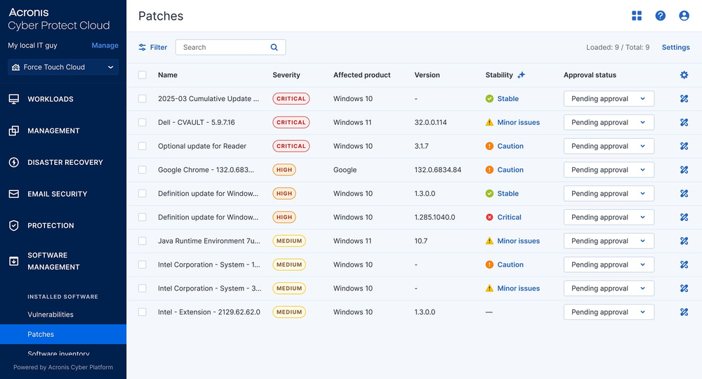Image resolution: width=702 pixels, height=379 pixels.
Task: Check the Intel Corporation - System - 1 checkbox
Action: pyautogui.click(x=143, y=265)
